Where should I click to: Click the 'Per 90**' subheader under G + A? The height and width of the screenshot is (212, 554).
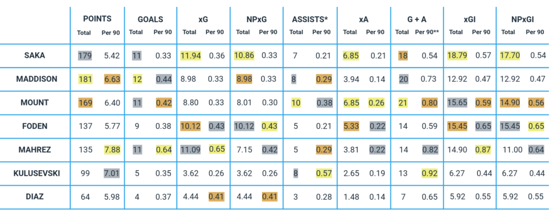pyautogui.click(x=427, y=32)
